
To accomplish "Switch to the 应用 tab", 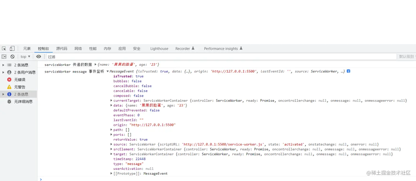I will (122, 49).
